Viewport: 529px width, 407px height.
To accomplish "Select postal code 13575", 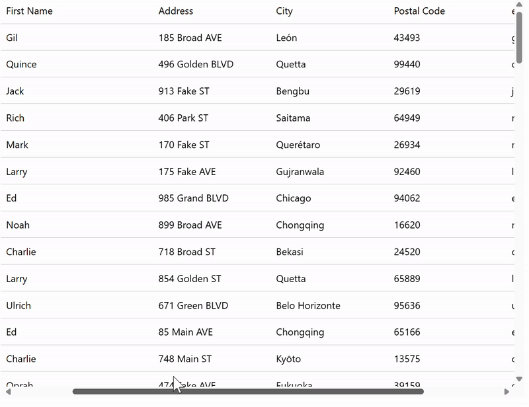I will pyautogui.click(x=407, y=359).
